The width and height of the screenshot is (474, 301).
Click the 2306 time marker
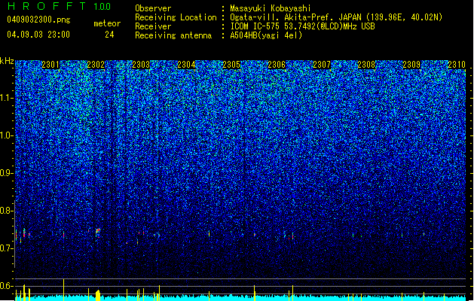point(277,65)
